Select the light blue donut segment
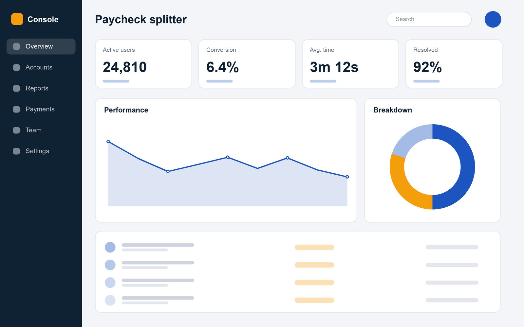Image resolution: width=524 pixels, height=327 pixels. [412, 139]
